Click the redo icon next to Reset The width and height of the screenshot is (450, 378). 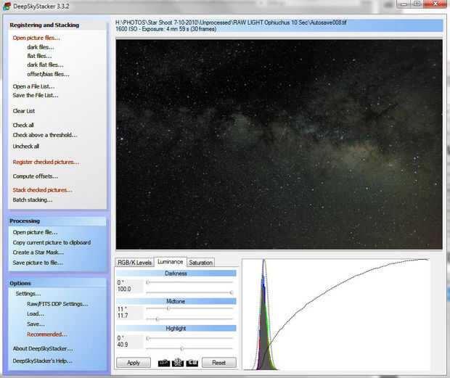pyautogui.click(x=192, y=362)
